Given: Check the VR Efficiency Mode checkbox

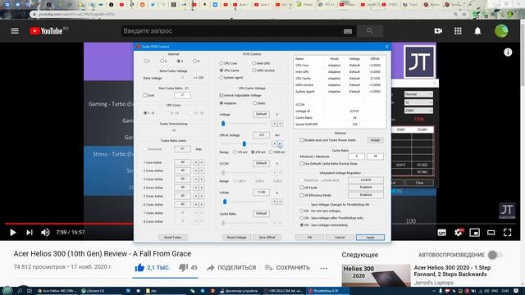Looking at the screenshot, I should (x=301, y=195).
